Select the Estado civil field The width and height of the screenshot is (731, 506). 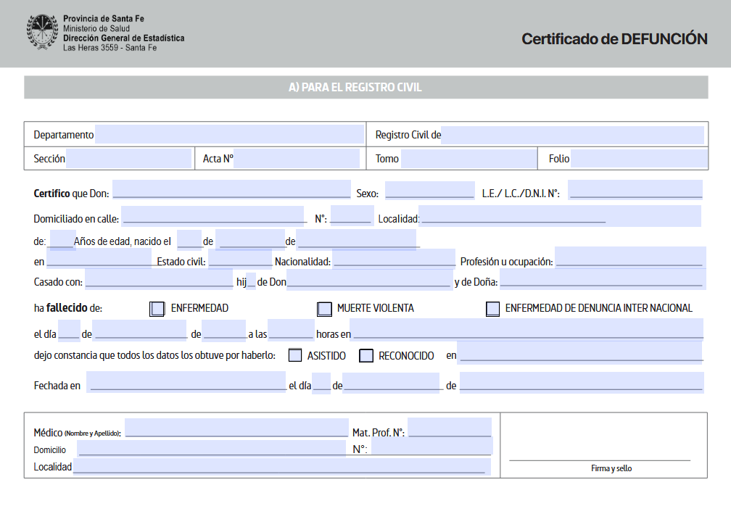point(240,259)
